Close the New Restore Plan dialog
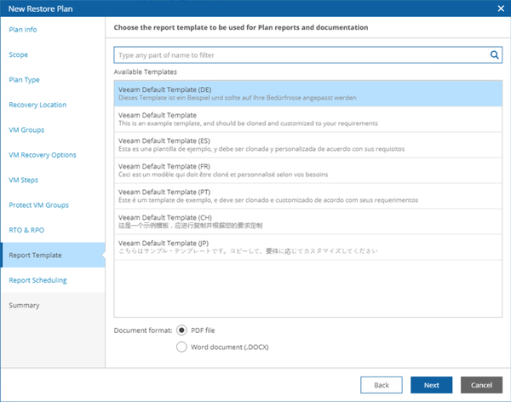The image size is (511, 402). [x=501, y=8]
